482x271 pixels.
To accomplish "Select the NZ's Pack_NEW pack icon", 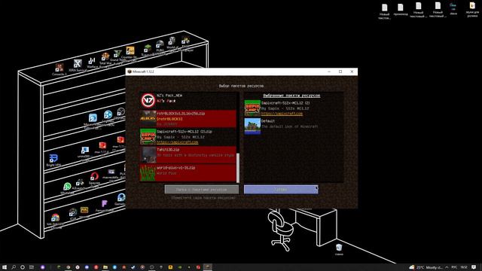I will tap(148, 100).
